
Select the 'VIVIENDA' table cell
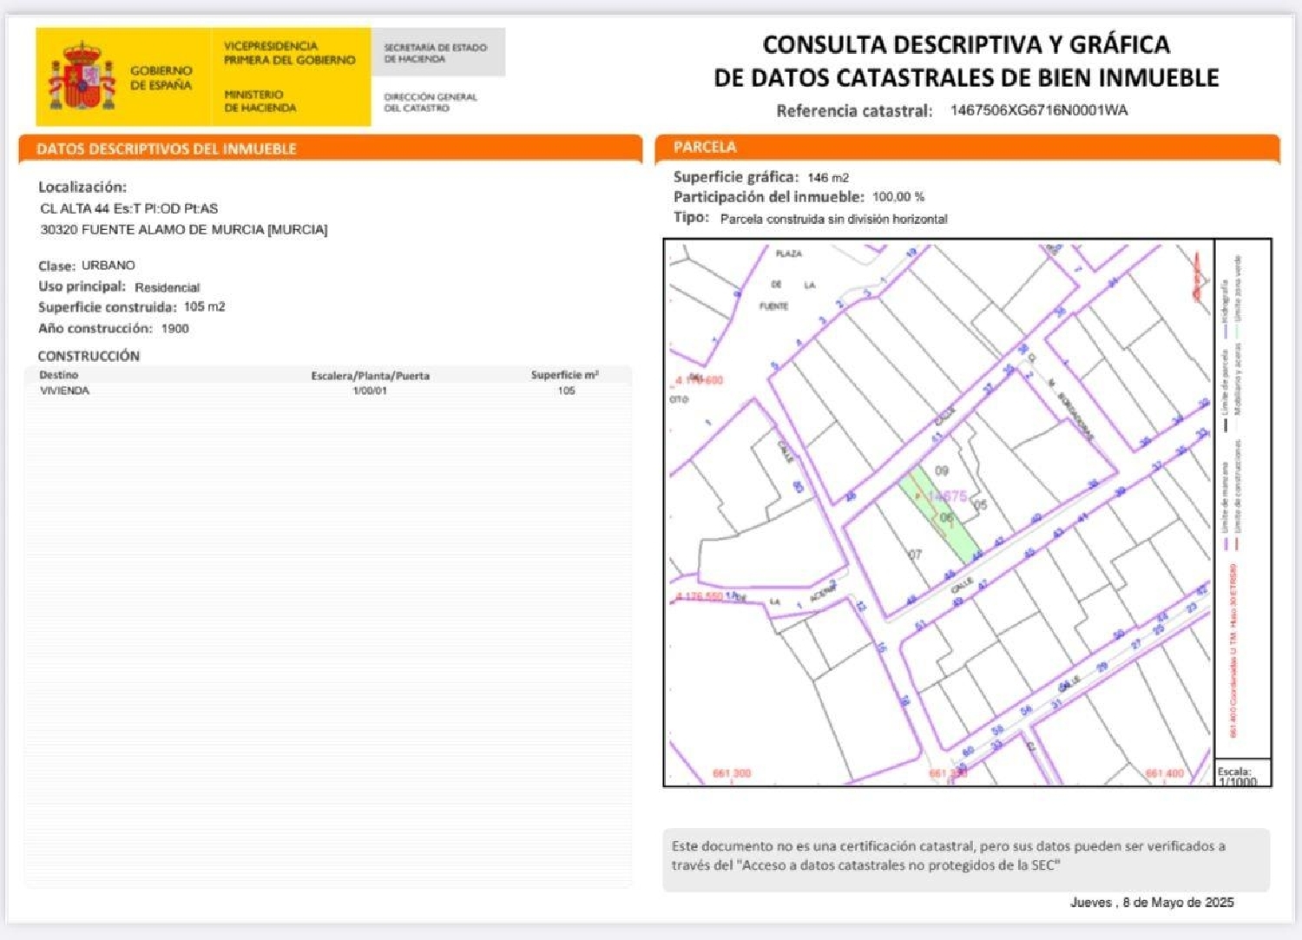click(65, 391)
